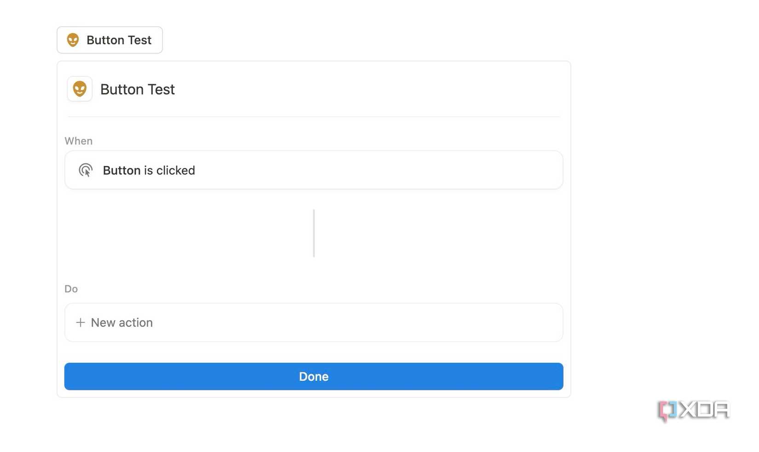Open the New action options menu
759x452 pixels.
314,322
